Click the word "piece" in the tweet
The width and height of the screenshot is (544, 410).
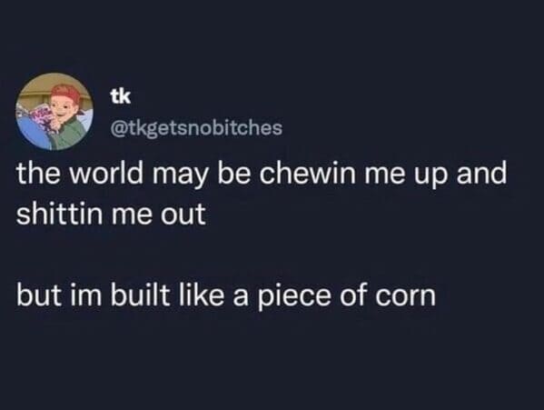click(294, 297)
